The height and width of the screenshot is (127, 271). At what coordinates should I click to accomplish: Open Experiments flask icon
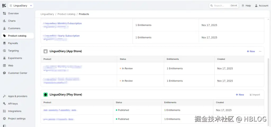click(4, 58)
